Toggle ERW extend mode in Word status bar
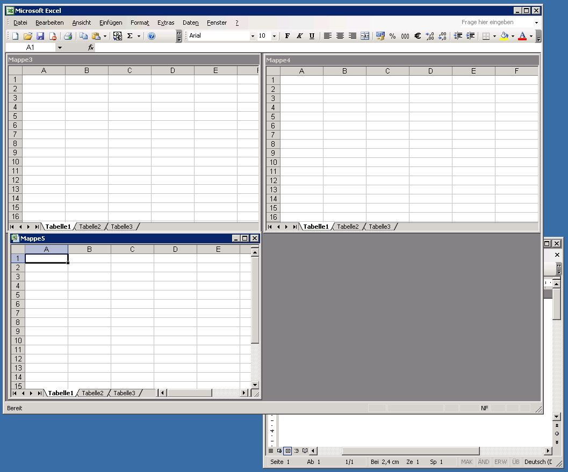The height and width of the screenshot is (472, 568). coord(500,462)
